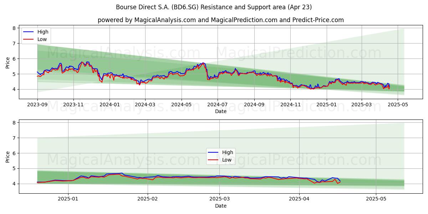Click the y-axis value '8' on top chart
Image resolution: width=428 pixels, height=214 pixels.
(14, 28)
